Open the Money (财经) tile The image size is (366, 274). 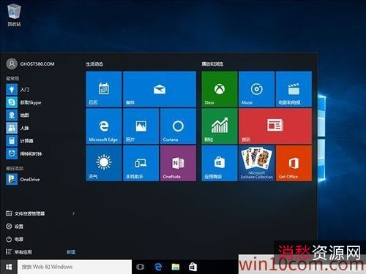pyautogui.click(x=220, y=126)
